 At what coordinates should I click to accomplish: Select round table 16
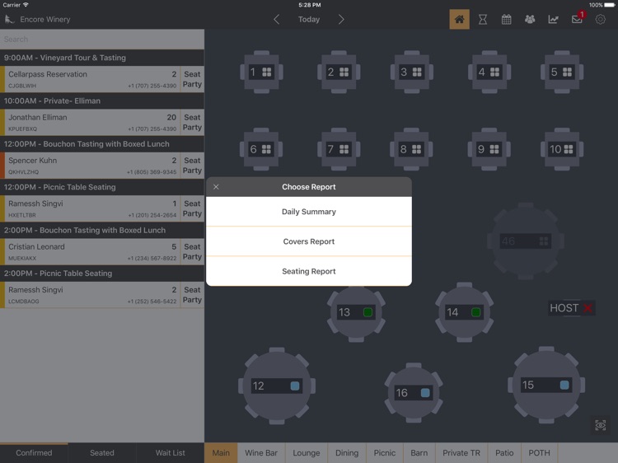[x=414, y=393]
